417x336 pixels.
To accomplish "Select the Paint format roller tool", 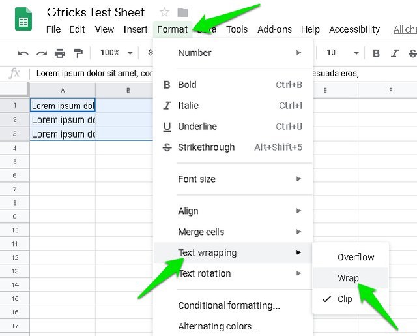I will pos(78,53).
